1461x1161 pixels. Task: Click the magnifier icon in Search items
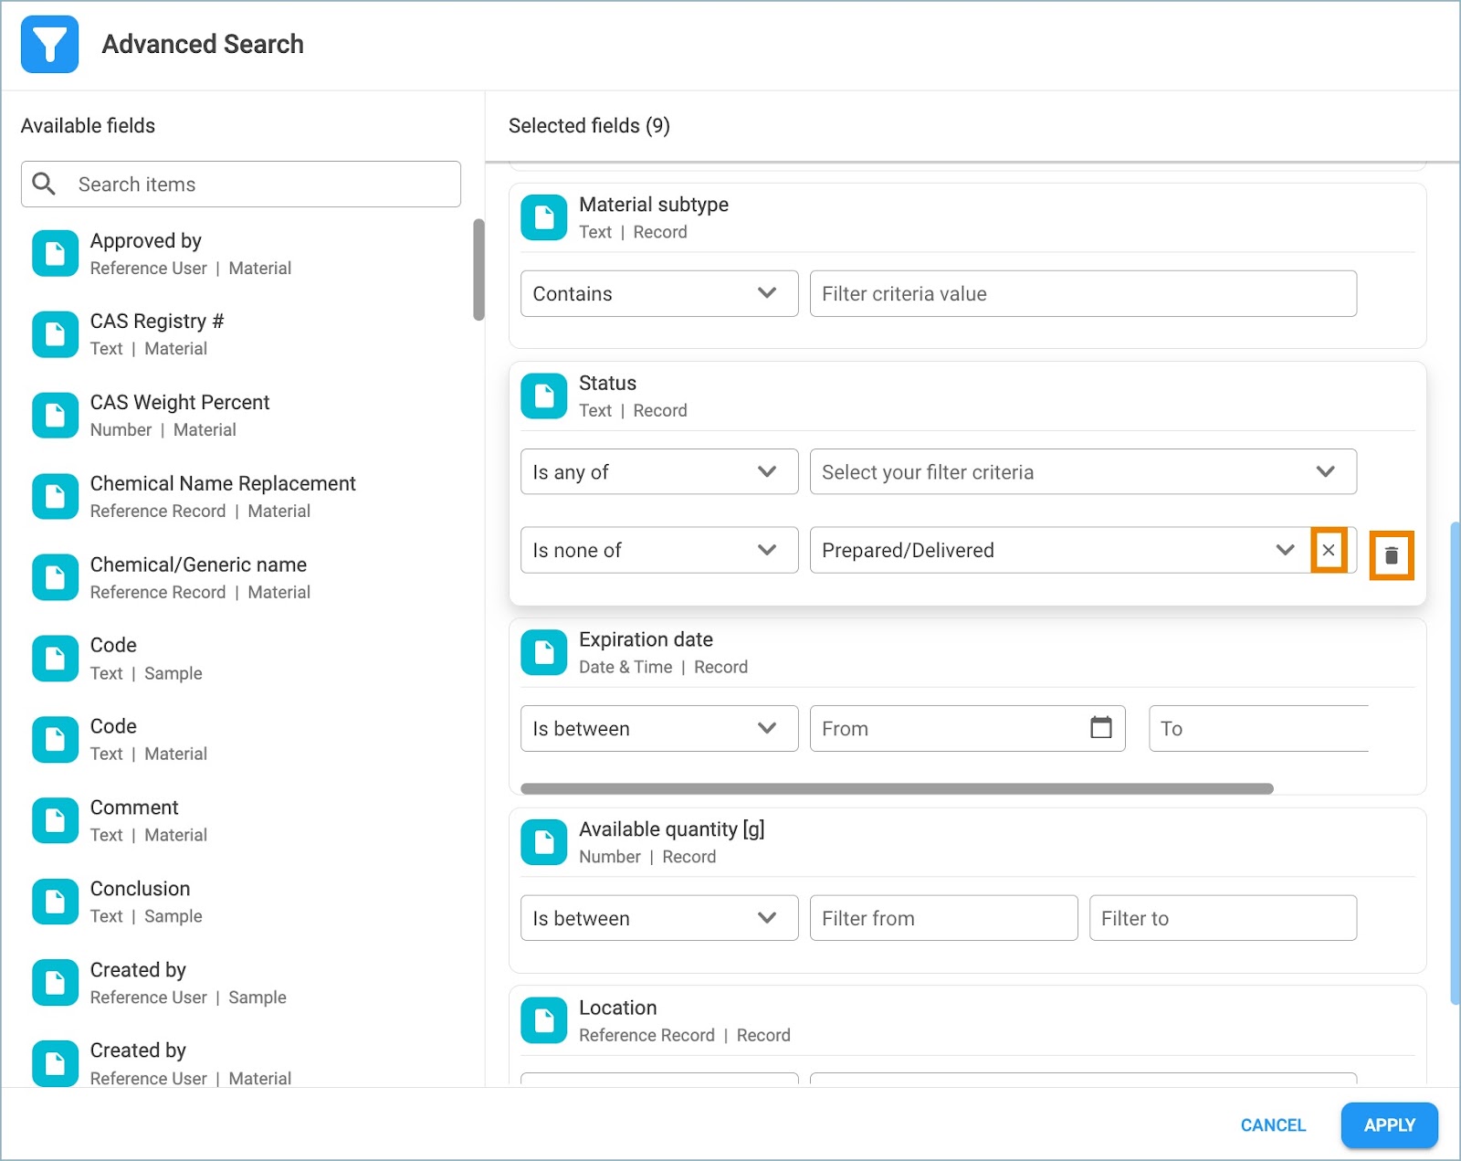(44, 184)
